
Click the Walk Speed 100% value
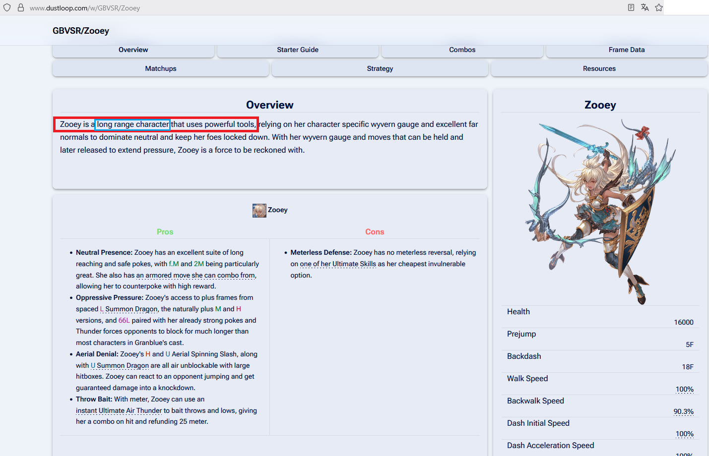click(x=685, y=389)
